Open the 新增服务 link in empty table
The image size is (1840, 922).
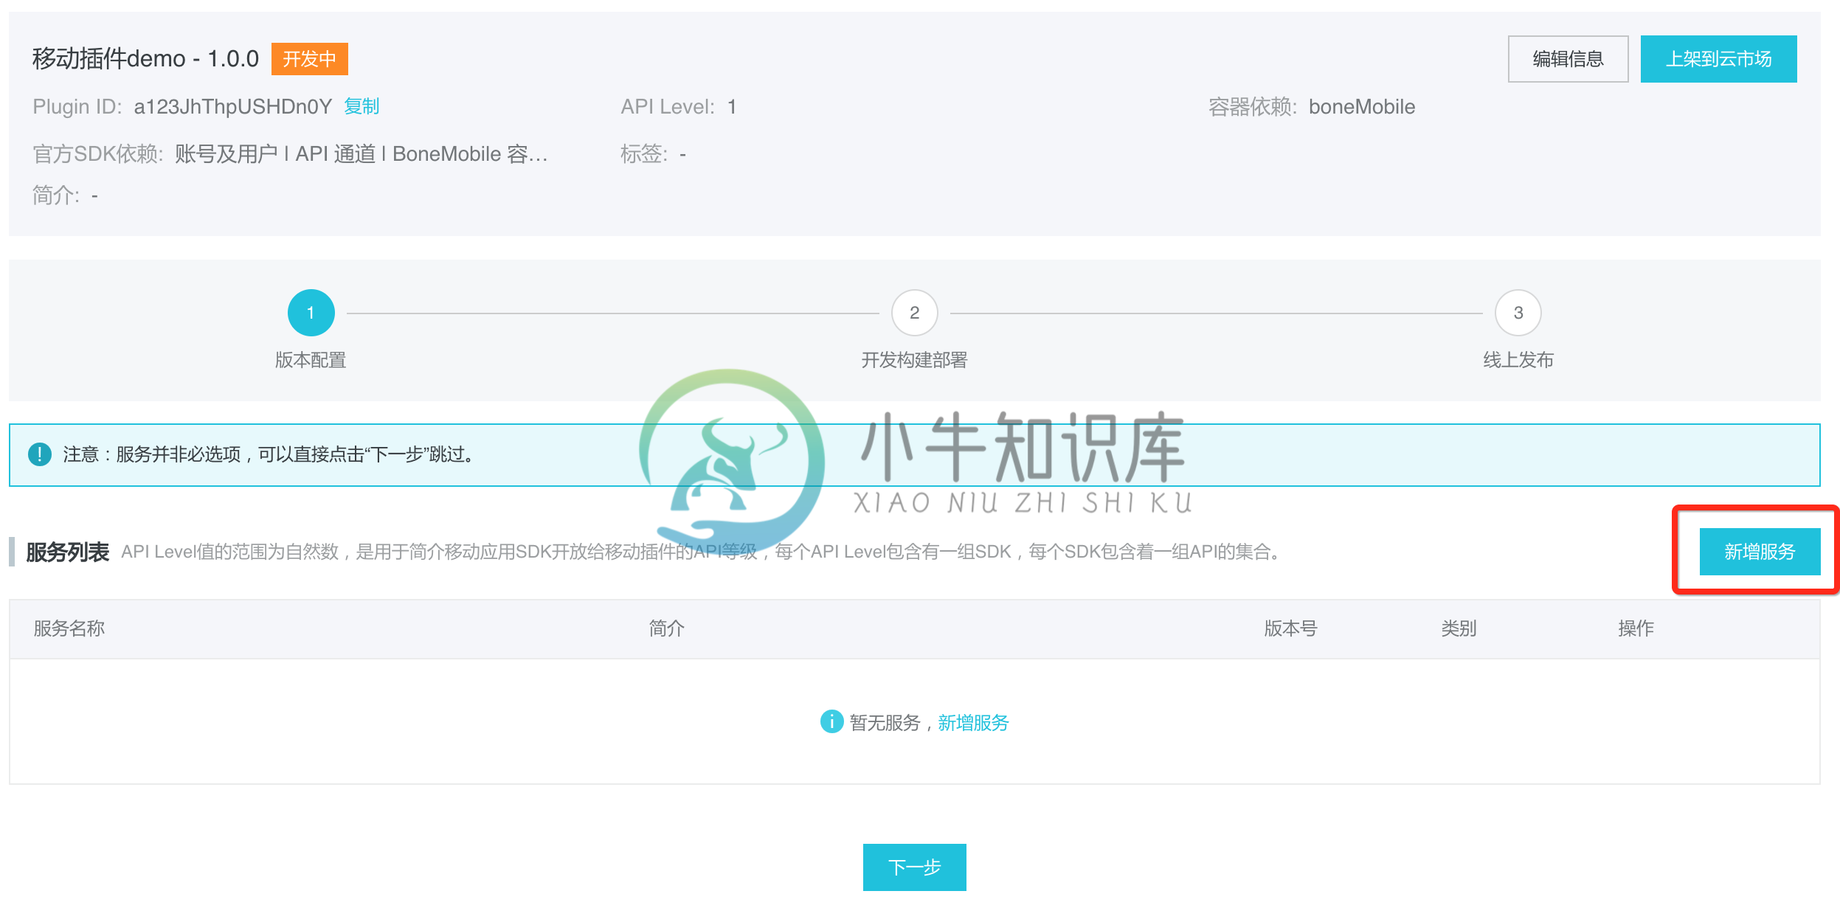pyautogui.click(x=973, y=723)
